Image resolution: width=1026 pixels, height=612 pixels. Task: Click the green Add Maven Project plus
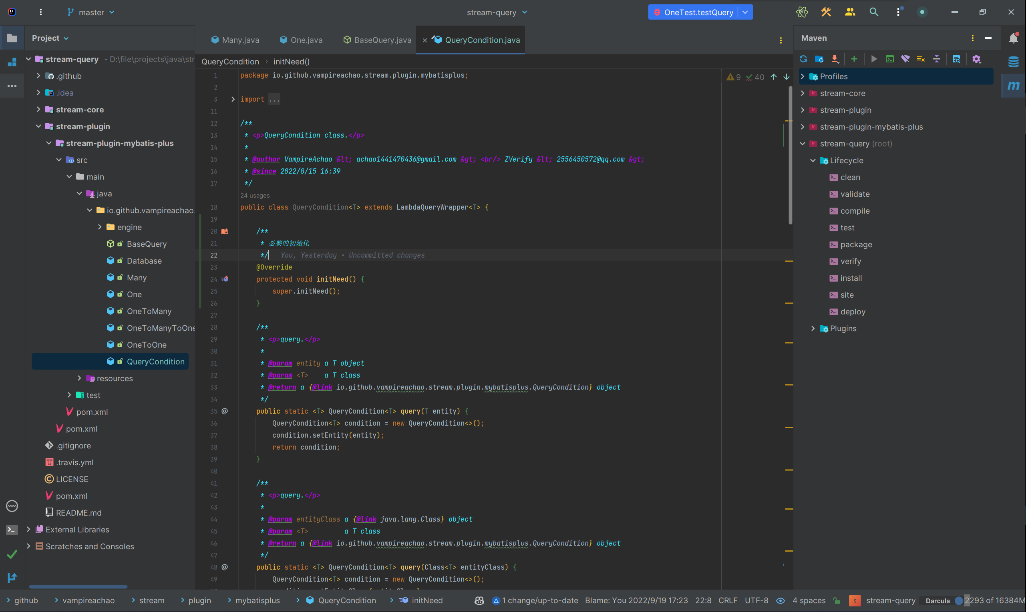854,59
